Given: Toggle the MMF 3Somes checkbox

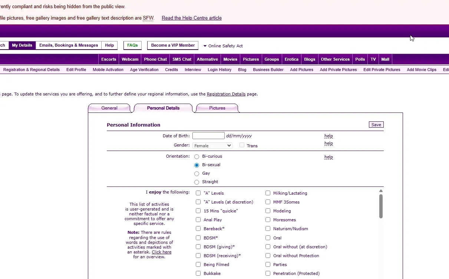Looking at the screenshot, I should pos(268,202).
